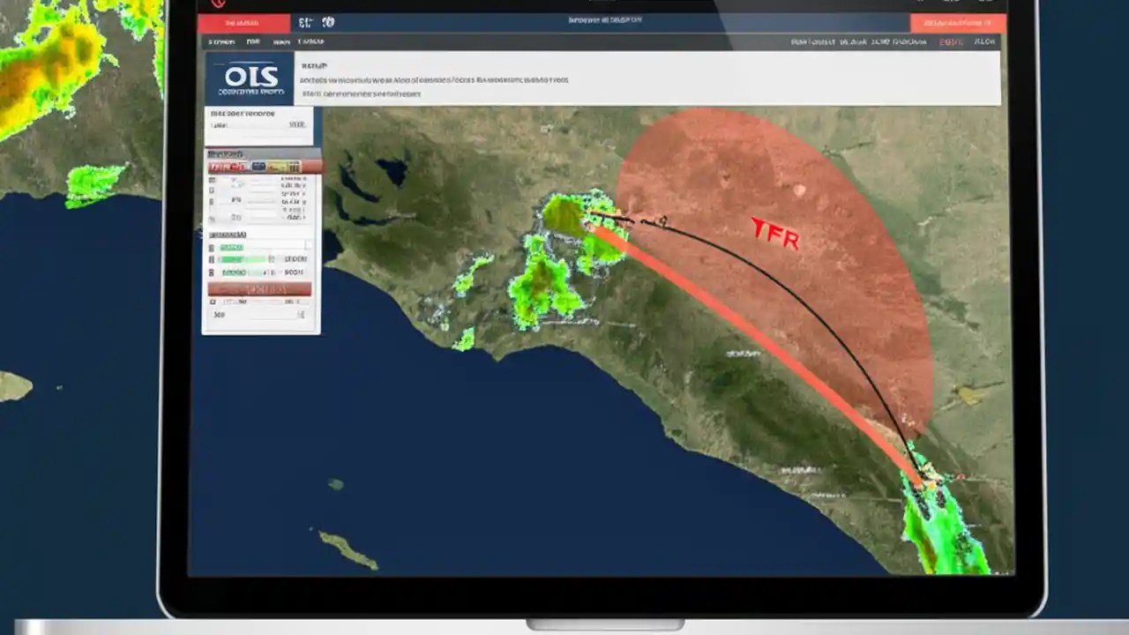This screenshot has width=1129, height=635.
Task: Toggle the first green route visibility row
Action: [212, 248]
